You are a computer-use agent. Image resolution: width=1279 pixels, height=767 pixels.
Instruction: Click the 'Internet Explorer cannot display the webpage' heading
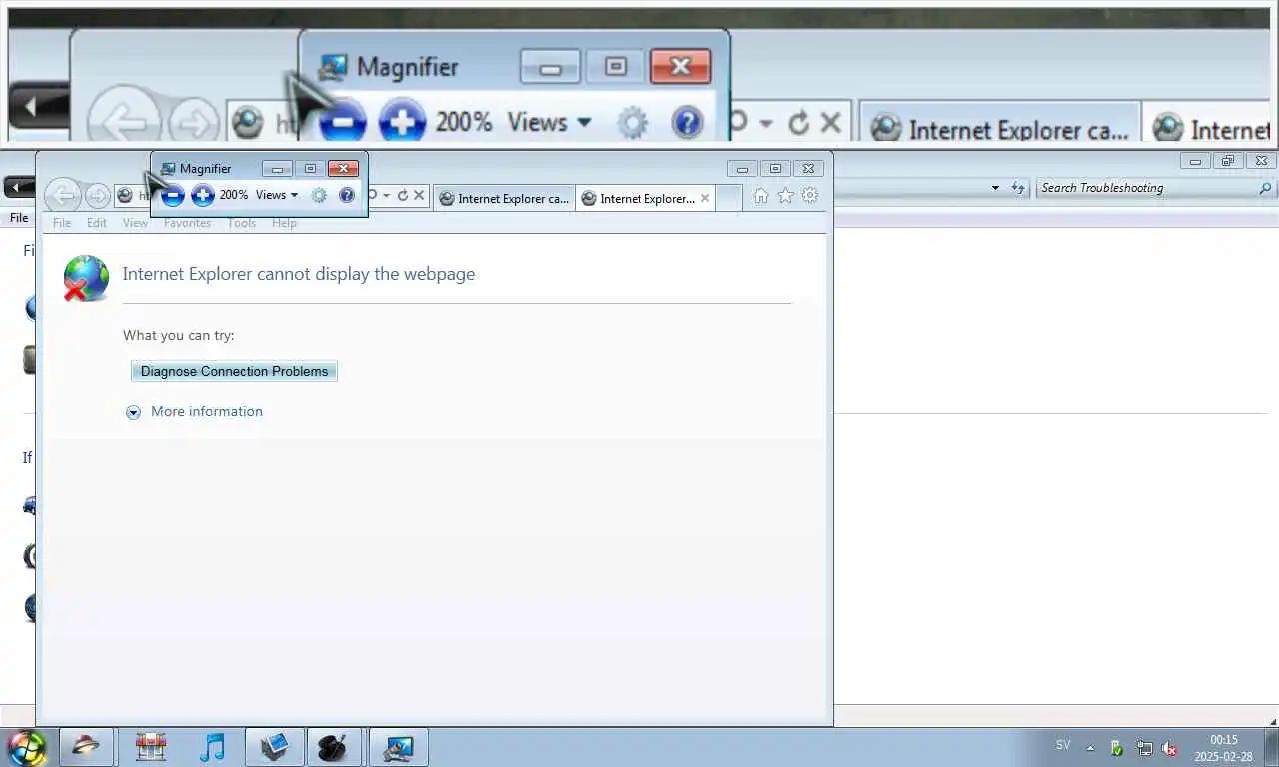[x=299, y=274]
